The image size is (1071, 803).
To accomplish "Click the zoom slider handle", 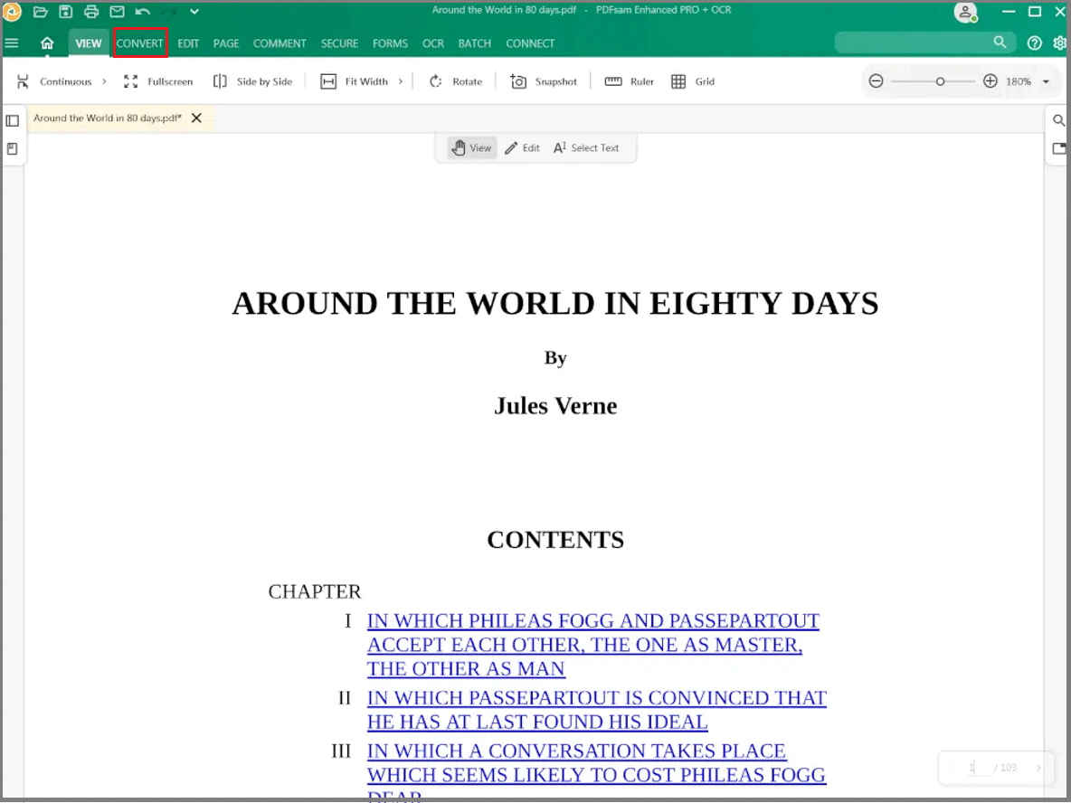I will [x=941, y=81].
